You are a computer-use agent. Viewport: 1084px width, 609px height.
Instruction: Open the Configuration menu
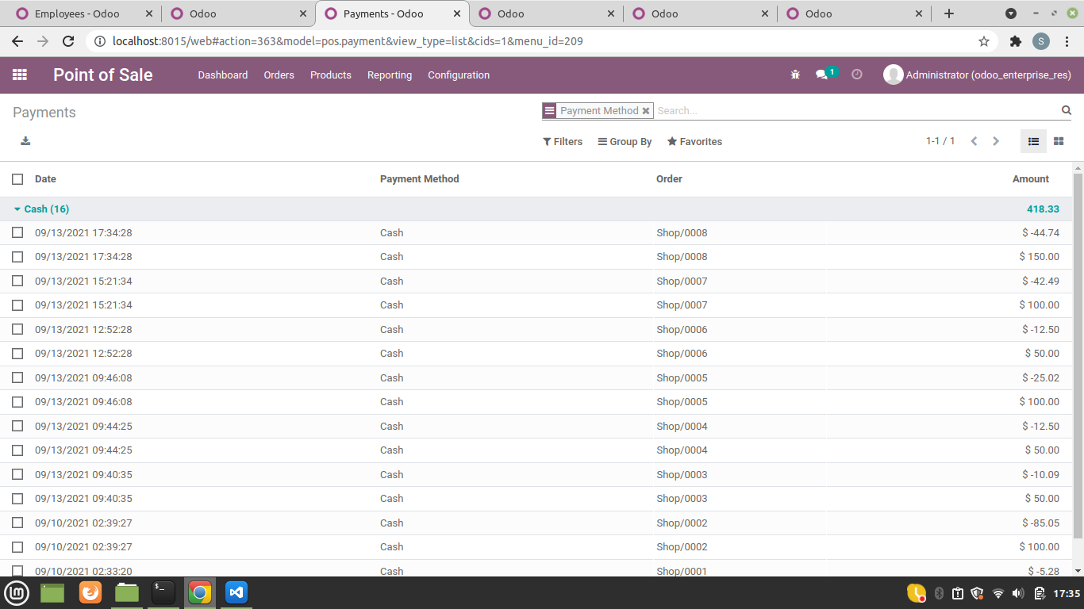pyautogui.click(x=459, y=75)
